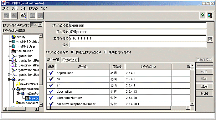Open the ツール menu
Screen dimensions: 216x120
click(23, 8)
